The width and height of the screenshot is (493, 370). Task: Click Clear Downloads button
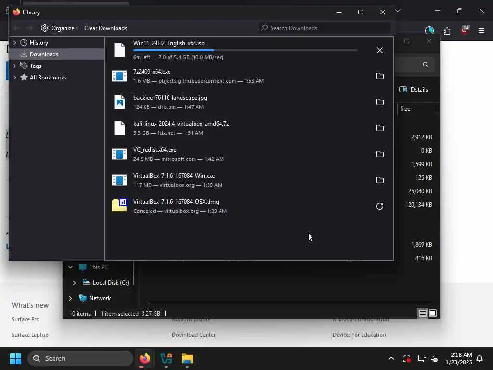point(105,28)
